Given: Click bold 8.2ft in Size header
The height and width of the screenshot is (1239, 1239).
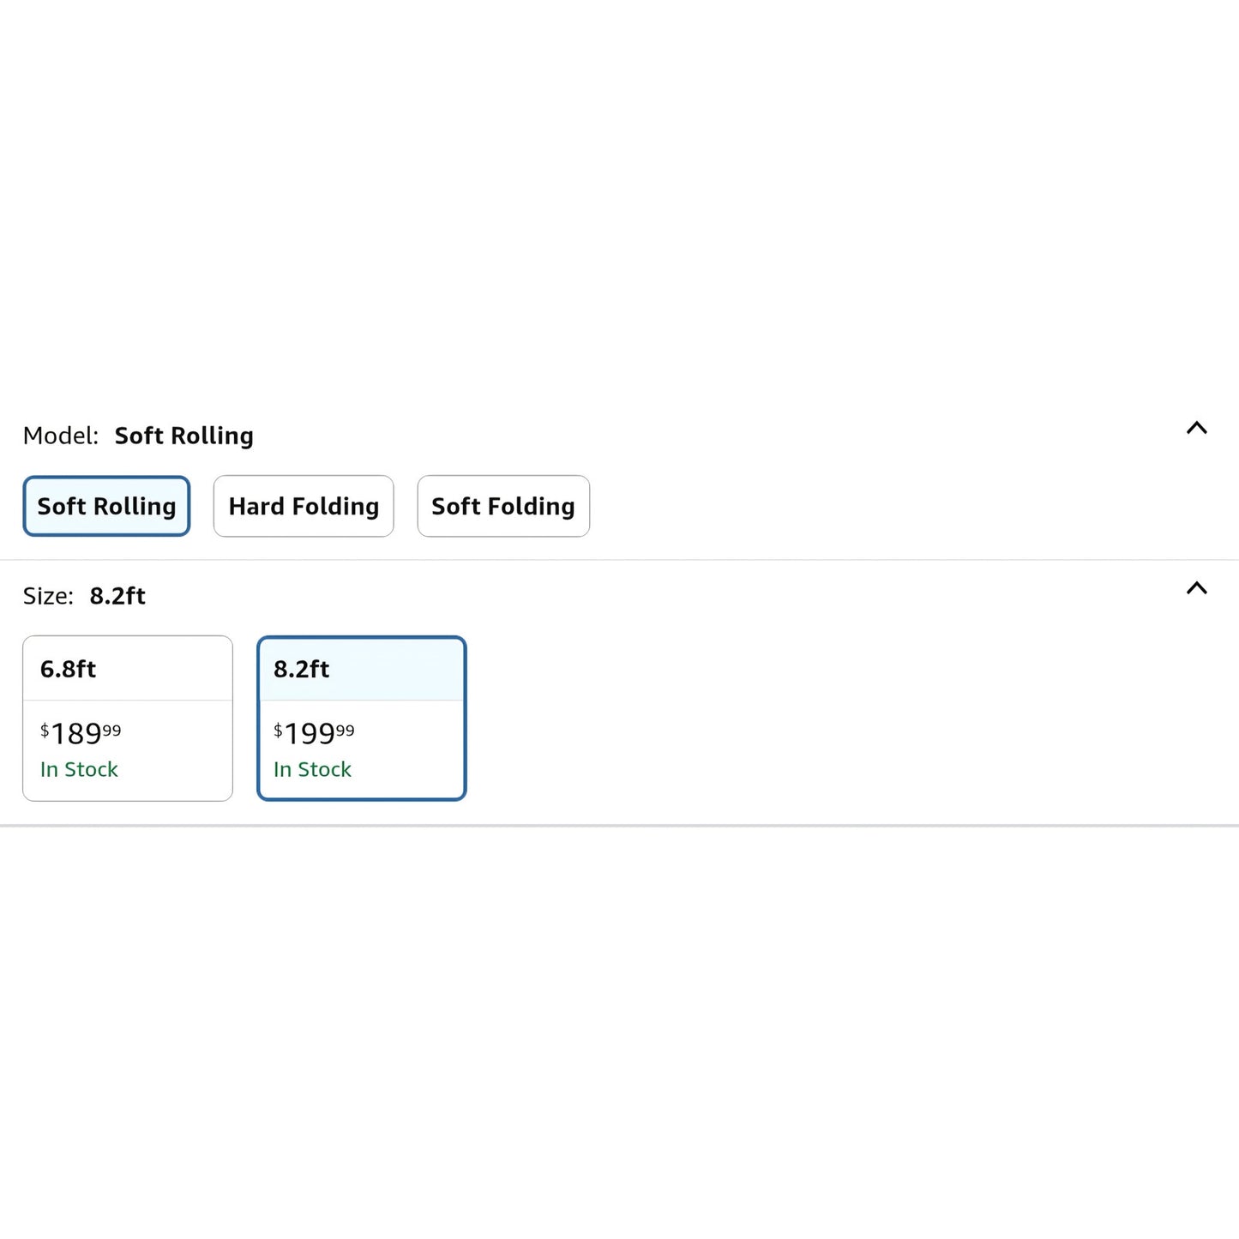Looking at the screenshot, I should pos(117,597).
